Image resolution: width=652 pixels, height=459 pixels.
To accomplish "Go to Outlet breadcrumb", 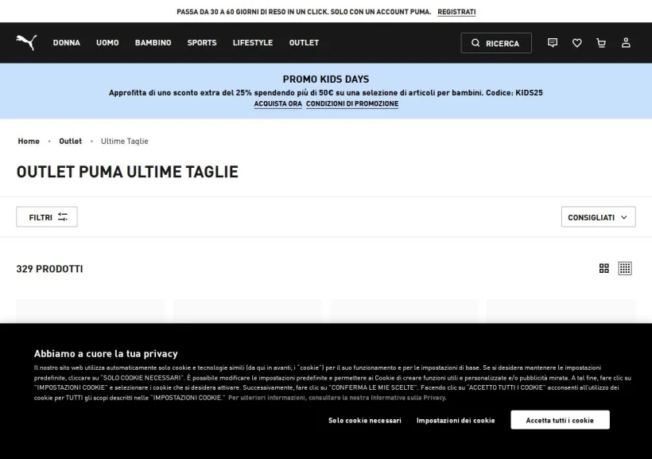I will [70, 141].
